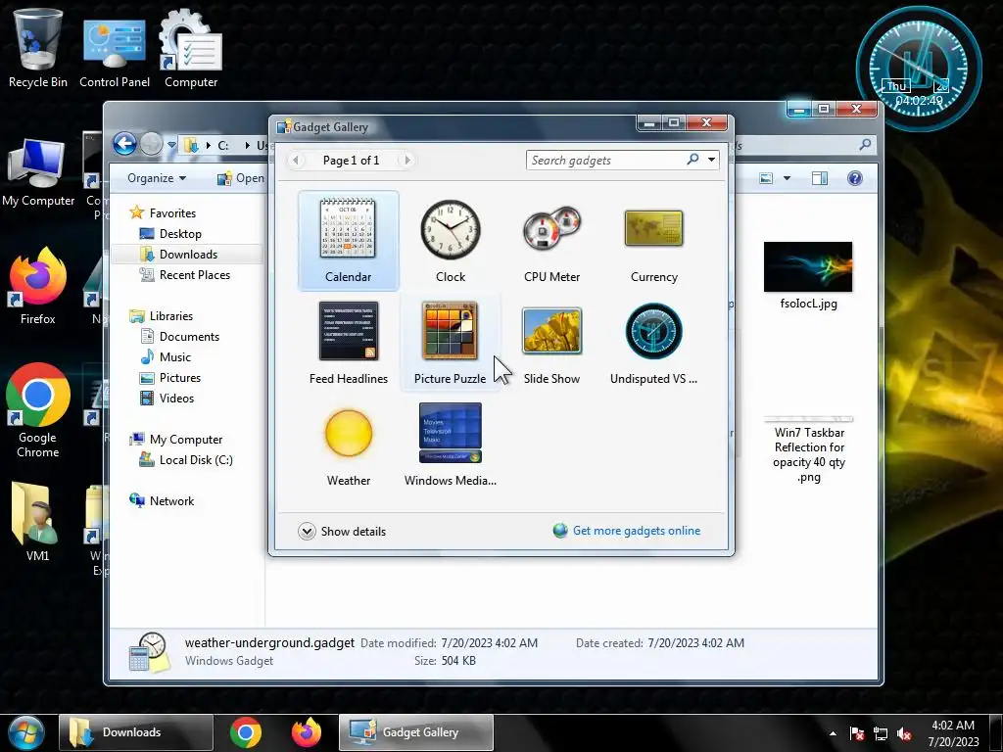Open Firefox desktop shortcut

tap(38, 286)
